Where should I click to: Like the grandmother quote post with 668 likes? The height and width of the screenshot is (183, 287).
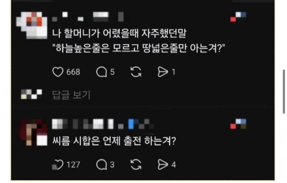pyautogui.click(x=58, y=72)
